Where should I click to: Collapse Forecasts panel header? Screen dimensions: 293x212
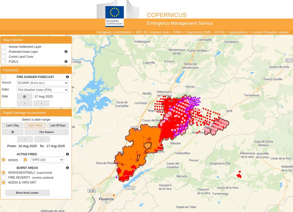(x=36, y=70)
